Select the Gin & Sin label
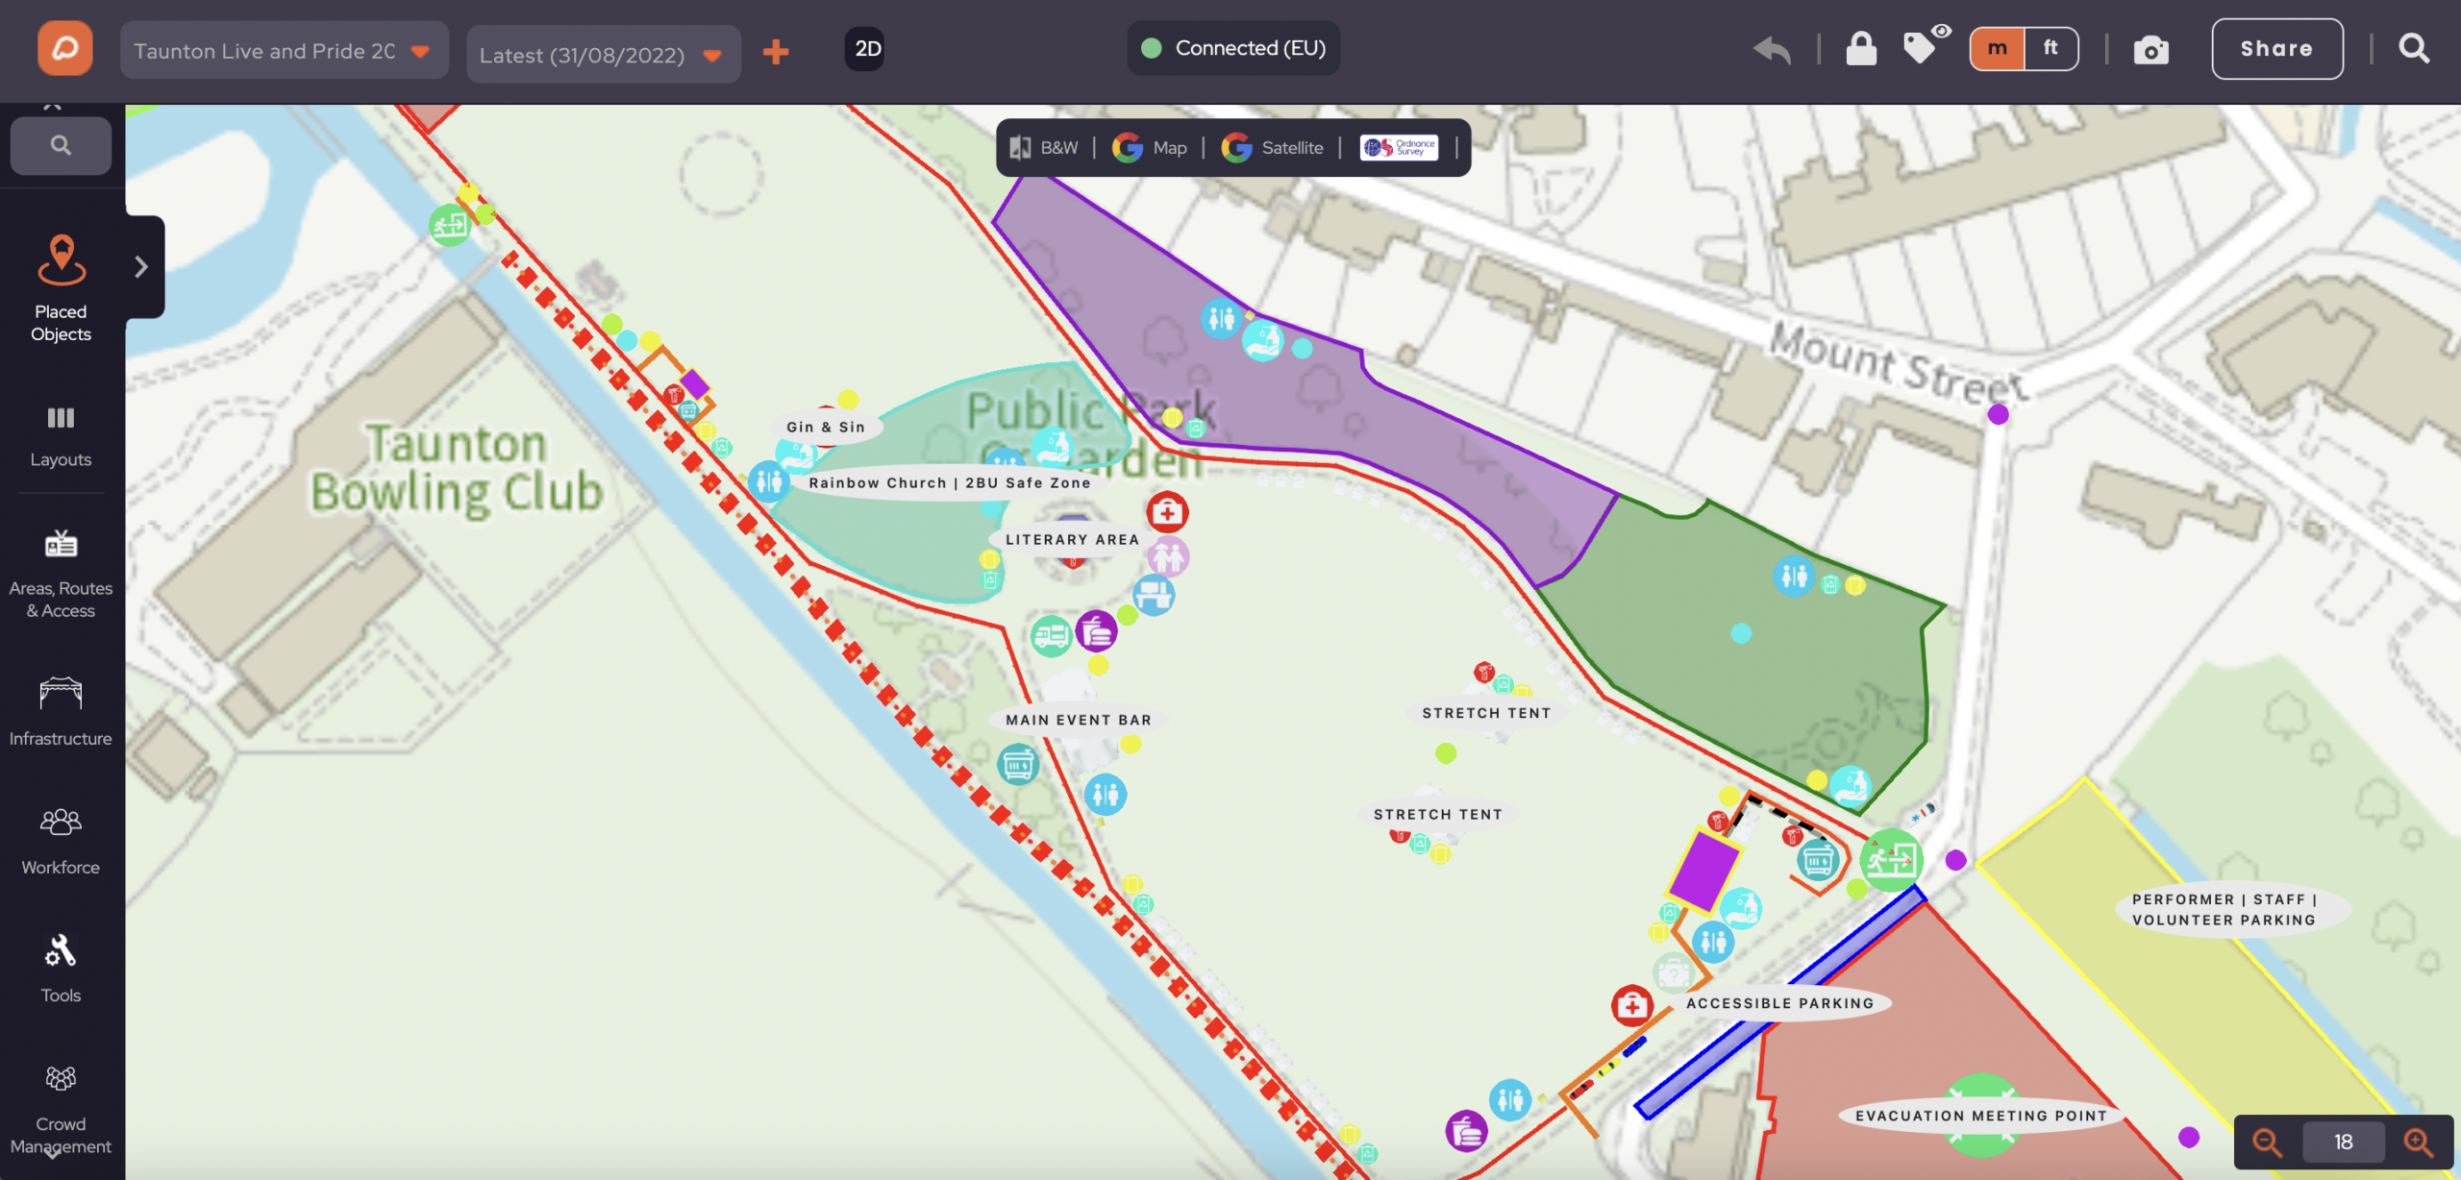 click(x=826, y=428)
